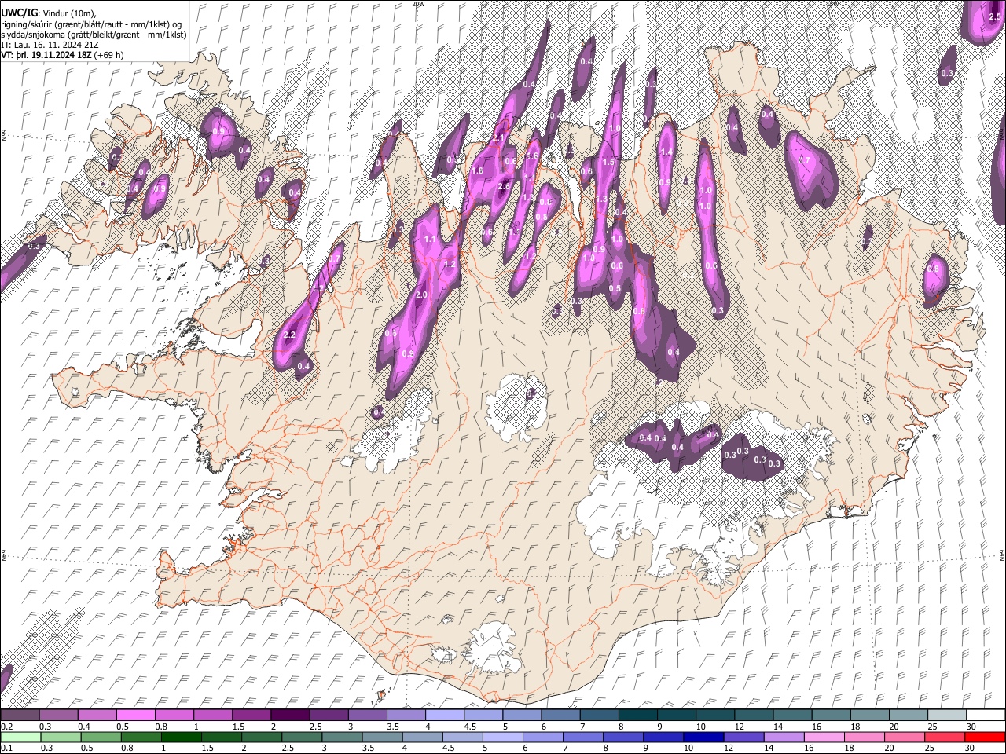
Task: Pick the 25 crimson swatch in bottom legend row
Action: (x=945, y=737)
